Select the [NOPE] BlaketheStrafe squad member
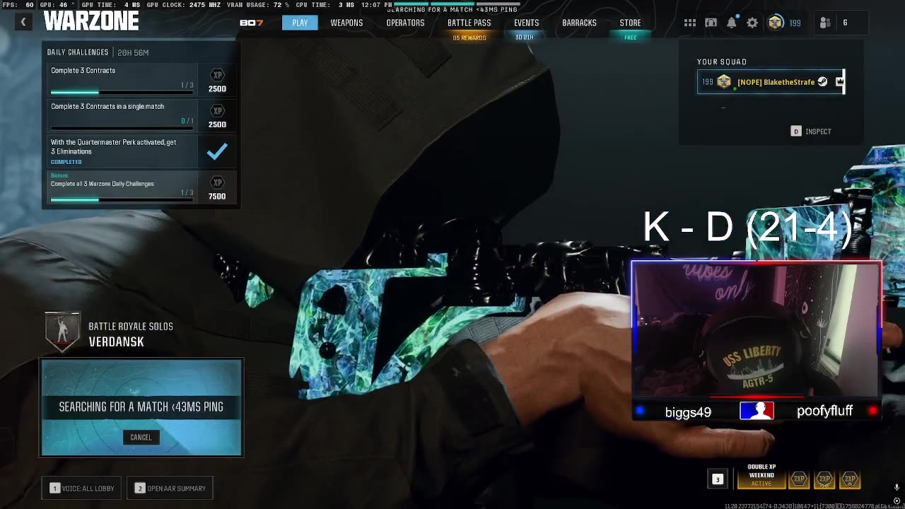Viewport: 905px width, 509px height. tap(771, 82)
